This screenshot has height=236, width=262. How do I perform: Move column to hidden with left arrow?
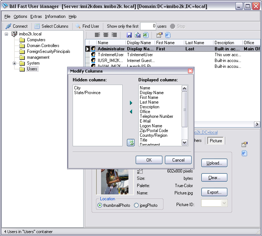click(131, 111)
